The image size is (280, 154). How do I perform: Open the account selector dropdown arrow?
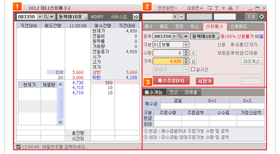[x=181, y=17]
